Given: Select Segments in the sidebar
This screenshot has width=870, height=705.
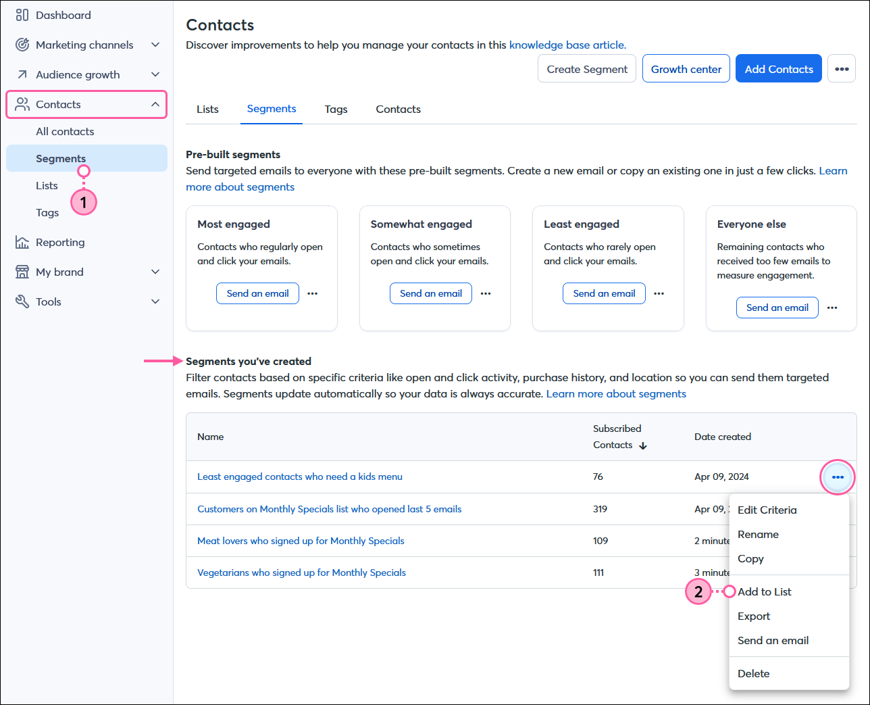Looking at the screenshot, I should (86, 158).
